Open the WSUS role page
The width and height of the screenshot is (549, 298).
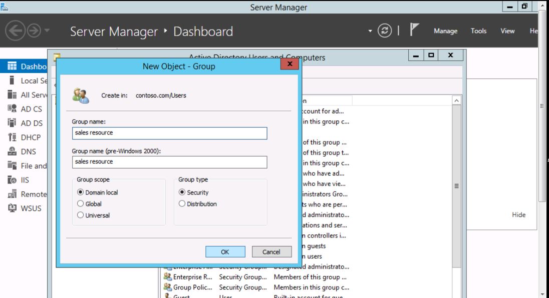tap(24, 208)
